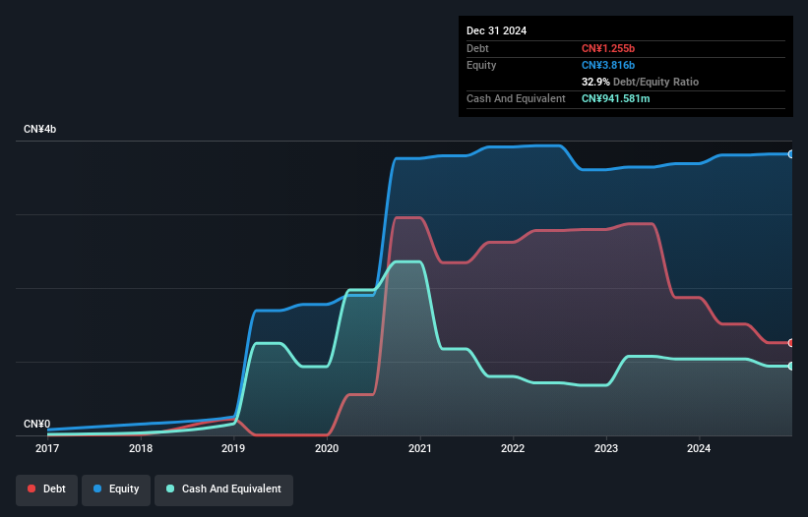Click the CN¥4b y-axis label
This screenshot has width=808, height=517.
tap(40, 130)
